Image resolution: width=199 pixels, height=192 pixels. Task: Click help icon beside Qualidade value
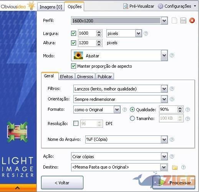tap(187, 110)
